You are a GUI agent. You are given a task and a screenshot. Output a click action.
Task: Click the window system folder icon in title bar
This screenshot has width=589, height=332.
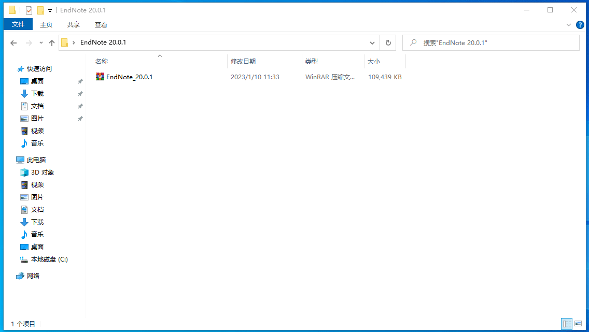click(12, 10)
